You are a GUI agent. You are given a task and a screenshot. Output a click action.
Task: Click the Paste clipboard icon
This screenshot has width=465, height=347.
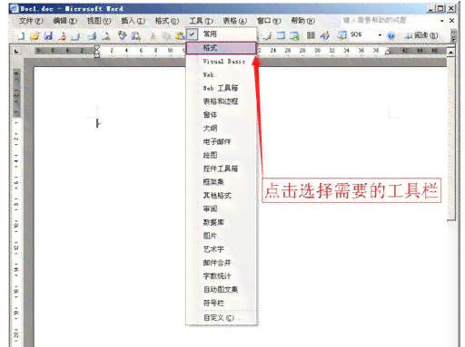click(180, 36)
